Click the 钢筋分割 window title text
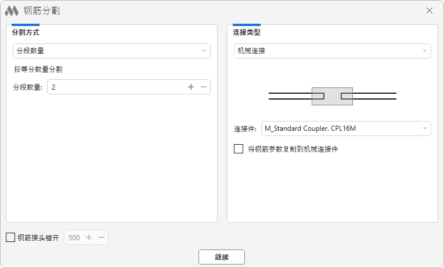 click(x=41, y=10)
